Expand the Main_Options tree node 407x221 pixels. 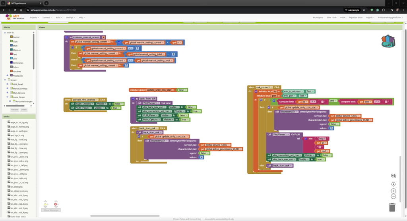coord(8,93)
